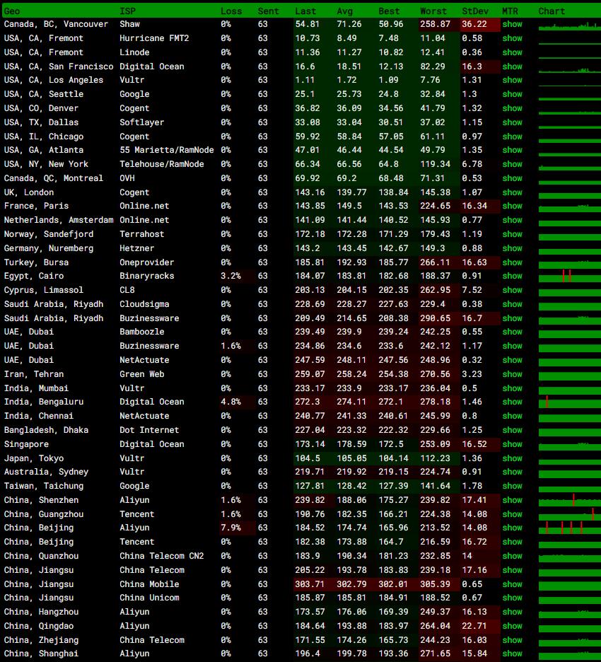Show MTR for Dubai NetActuate row
The image size is (601, 662).
512,360
